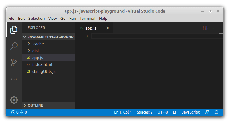Image resolution: width=228 pixels, height=122 pixels.
Task: Open the Selection menu
Action: 36,19
